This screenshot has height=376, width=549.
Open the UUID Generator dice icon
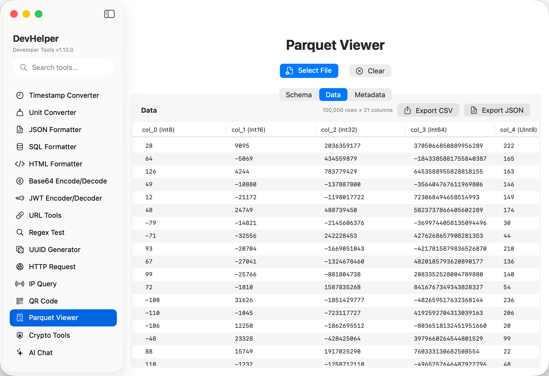coord(20,250)
